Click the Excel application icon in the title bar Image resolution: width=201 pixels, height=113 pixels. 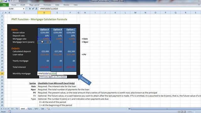1,1
